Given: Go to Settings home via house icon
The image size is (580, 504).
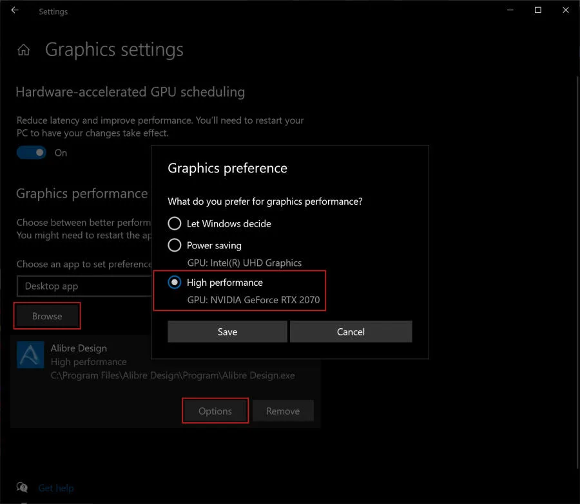Looking at the screenshot, I should tap(24, 50).
